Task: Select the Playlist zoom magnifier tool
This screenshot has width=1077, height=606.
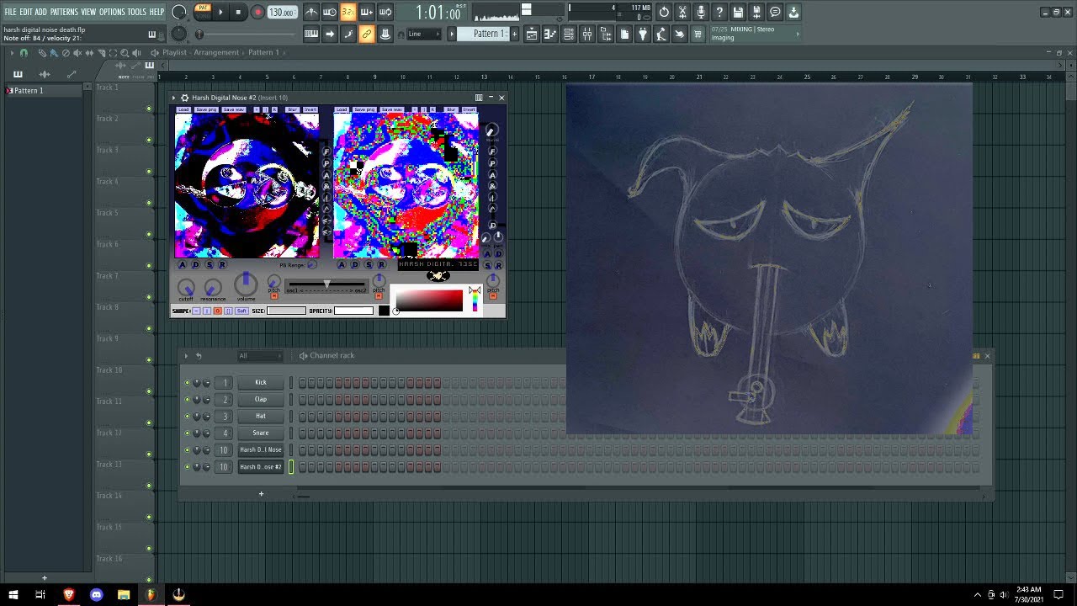Action: pyautogui.click(x=125, y=53)
